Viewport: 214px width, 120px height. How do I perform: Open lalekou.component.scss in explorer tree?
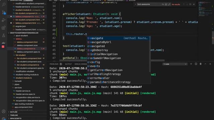[x=27, y=45]
